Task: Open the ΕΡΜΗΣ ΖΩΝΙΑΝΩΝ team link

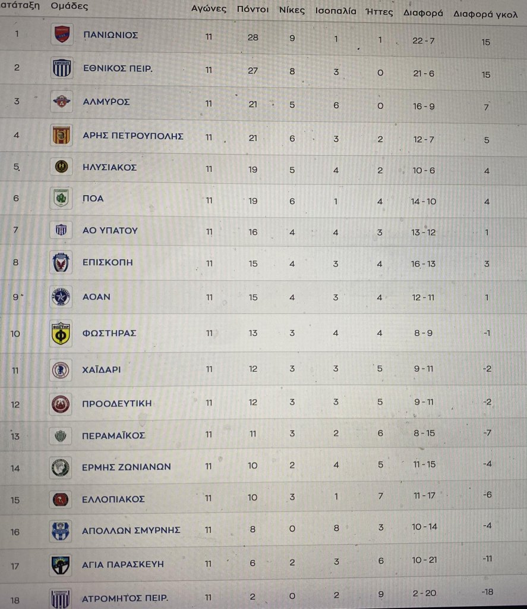Action: pyautogui.click(x=126, y=466)
